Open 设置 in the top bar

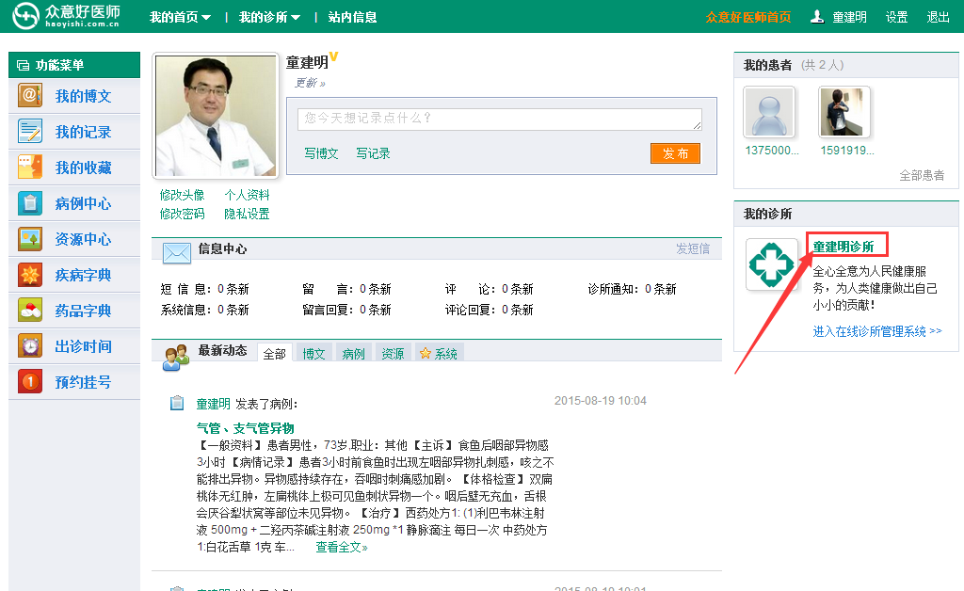click(896, 17)
